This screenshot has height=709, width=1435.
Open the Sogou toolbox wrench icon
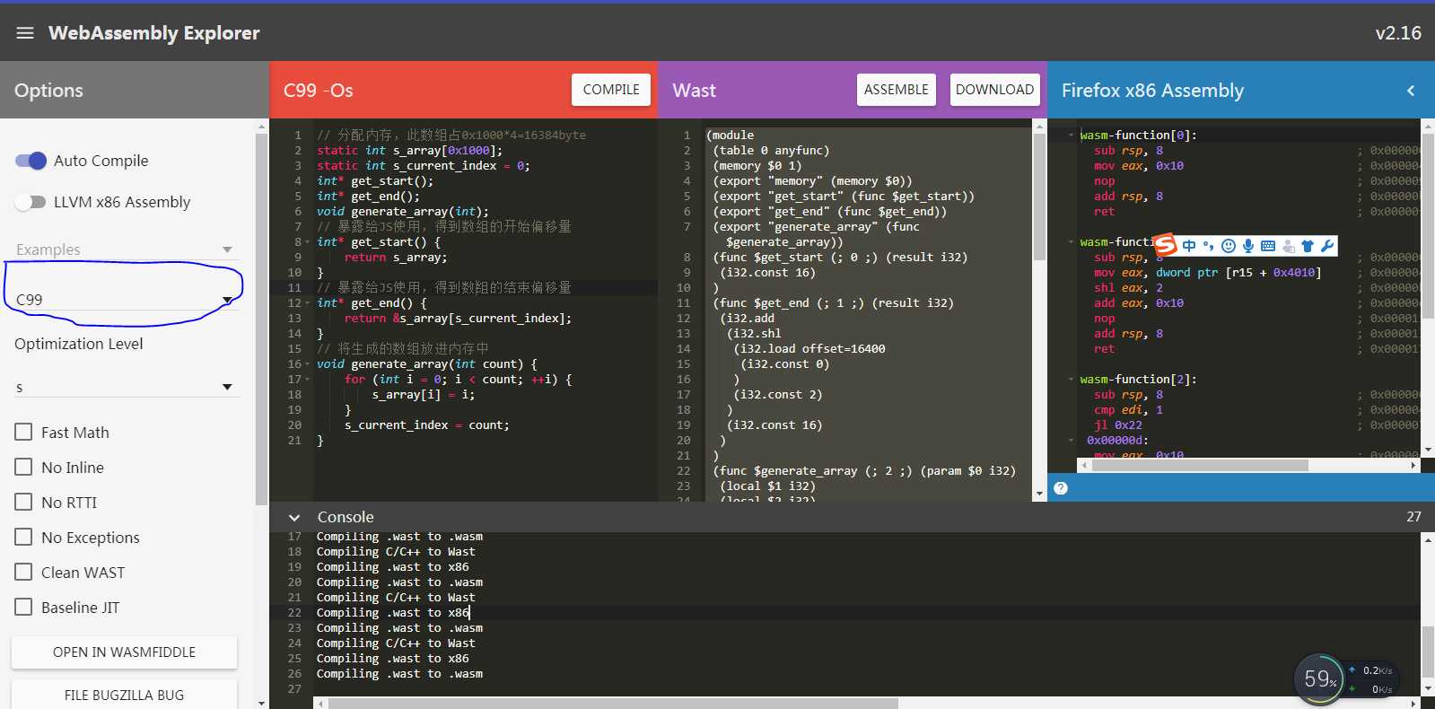(x=1327, y=246)
